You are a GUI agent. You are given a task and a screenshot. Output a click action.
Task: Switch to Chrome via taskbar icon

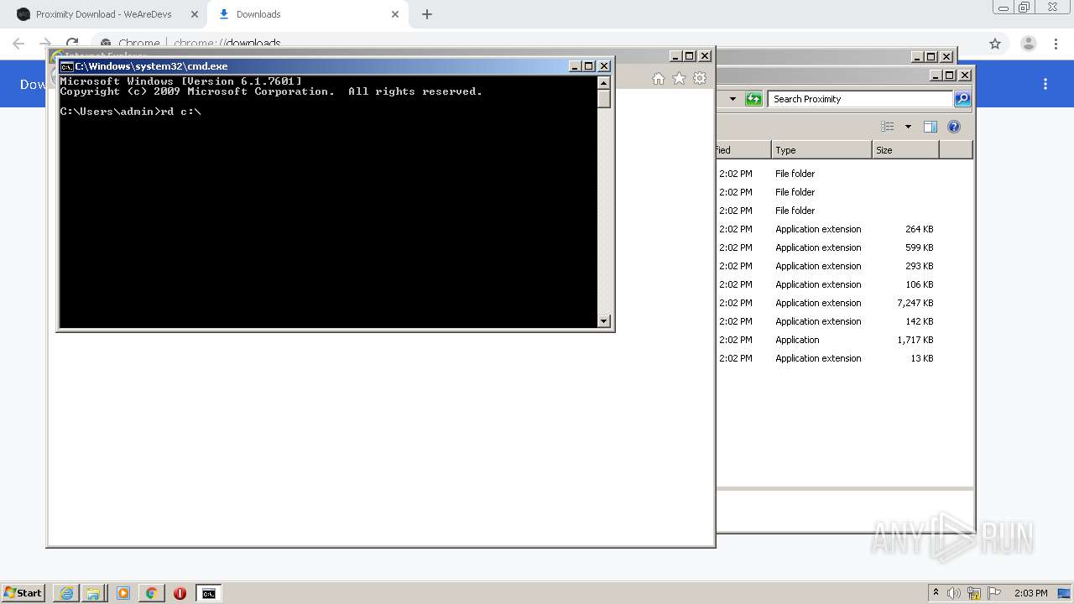coord(151,593)
